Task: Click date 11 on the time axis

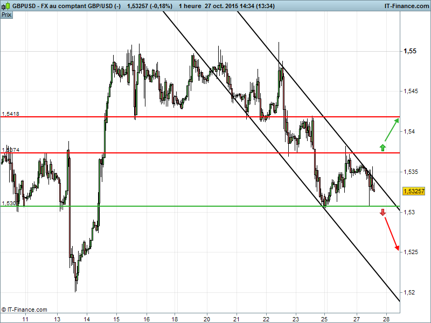Action: (25, 319)
